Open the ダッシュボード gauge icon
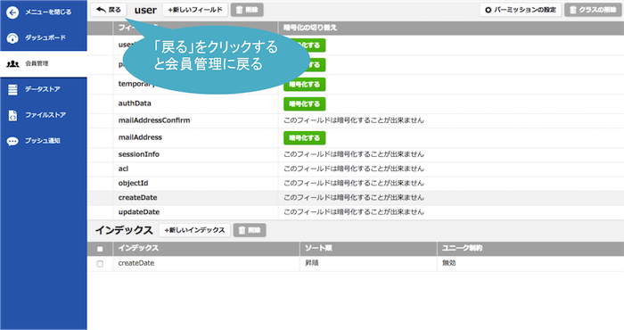The image size is (624, 330). [x=12, y=37]
